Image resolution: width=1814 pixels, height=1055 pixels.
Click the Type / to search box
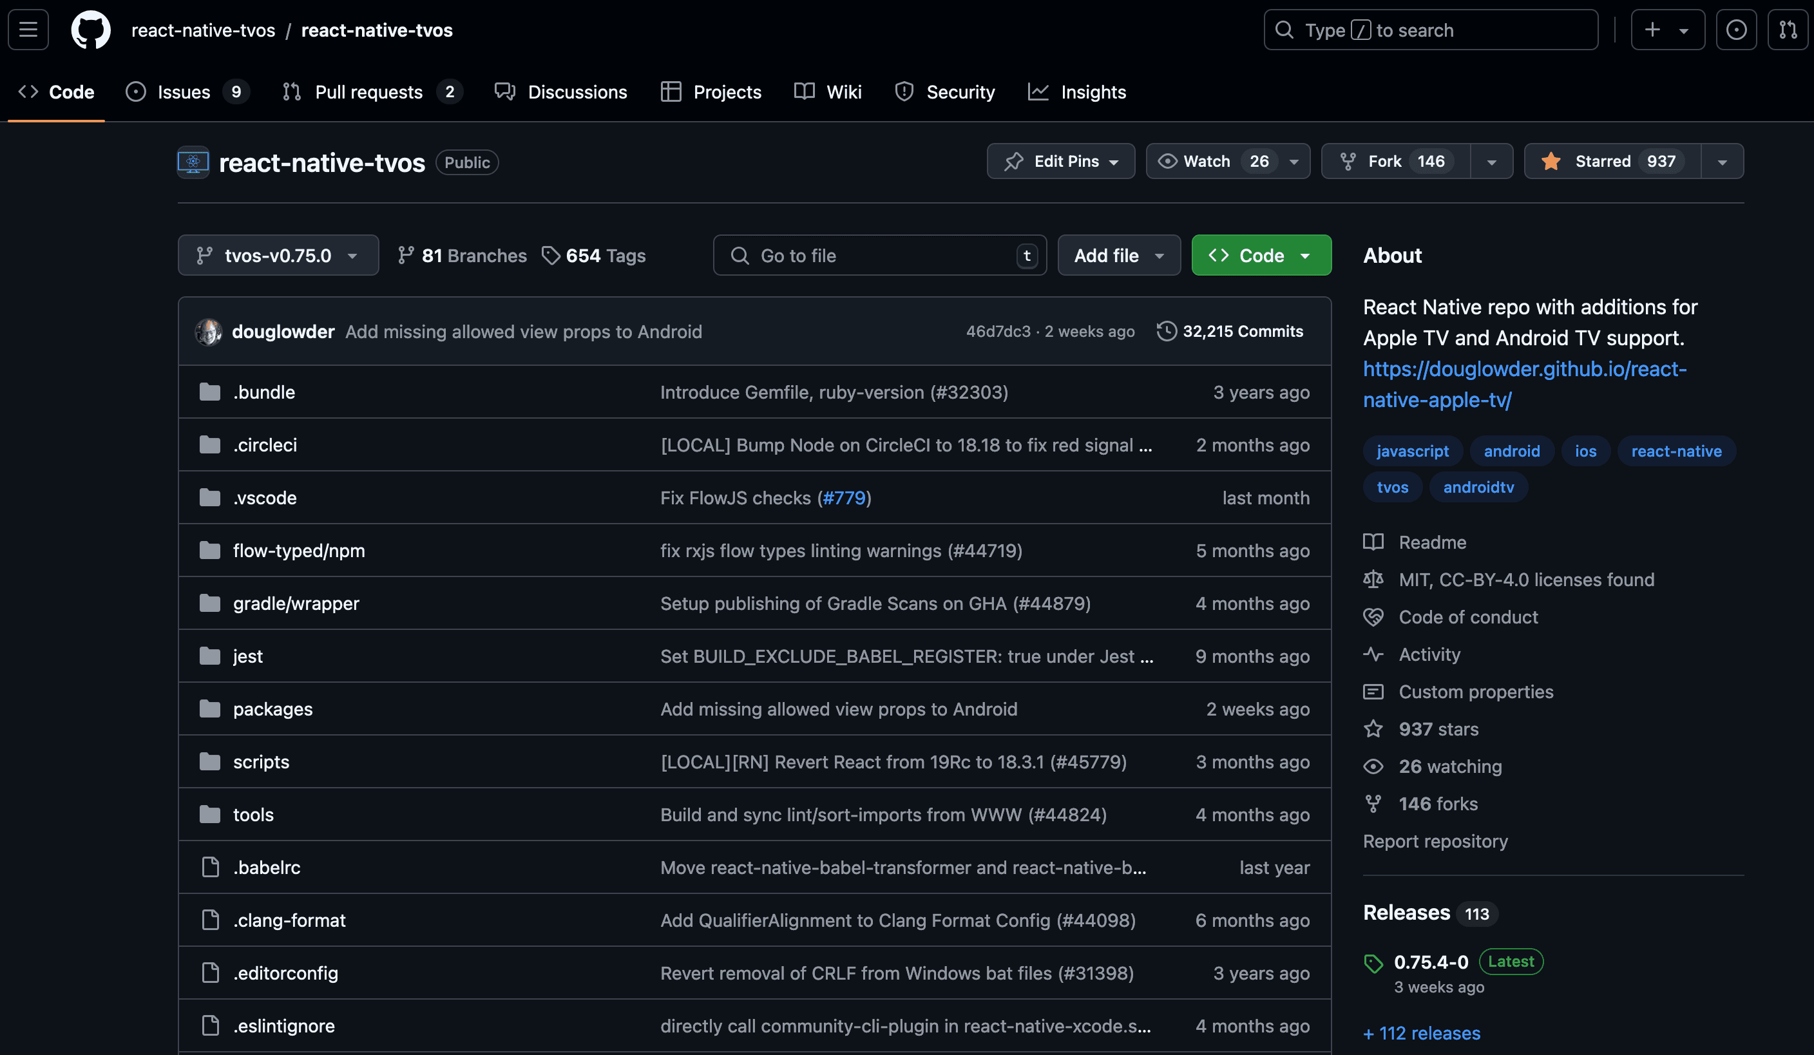point(1430,30)
